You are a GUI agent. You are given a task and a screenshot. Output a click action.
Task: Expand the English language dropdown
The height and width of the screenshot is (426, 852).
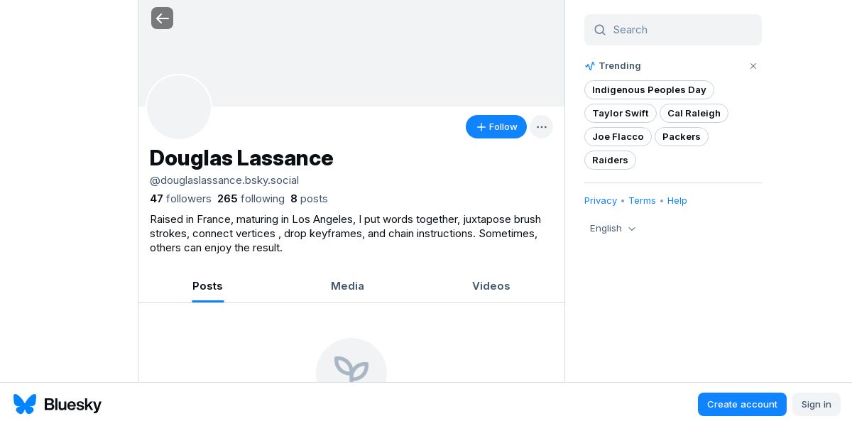[x=613, y=229]
